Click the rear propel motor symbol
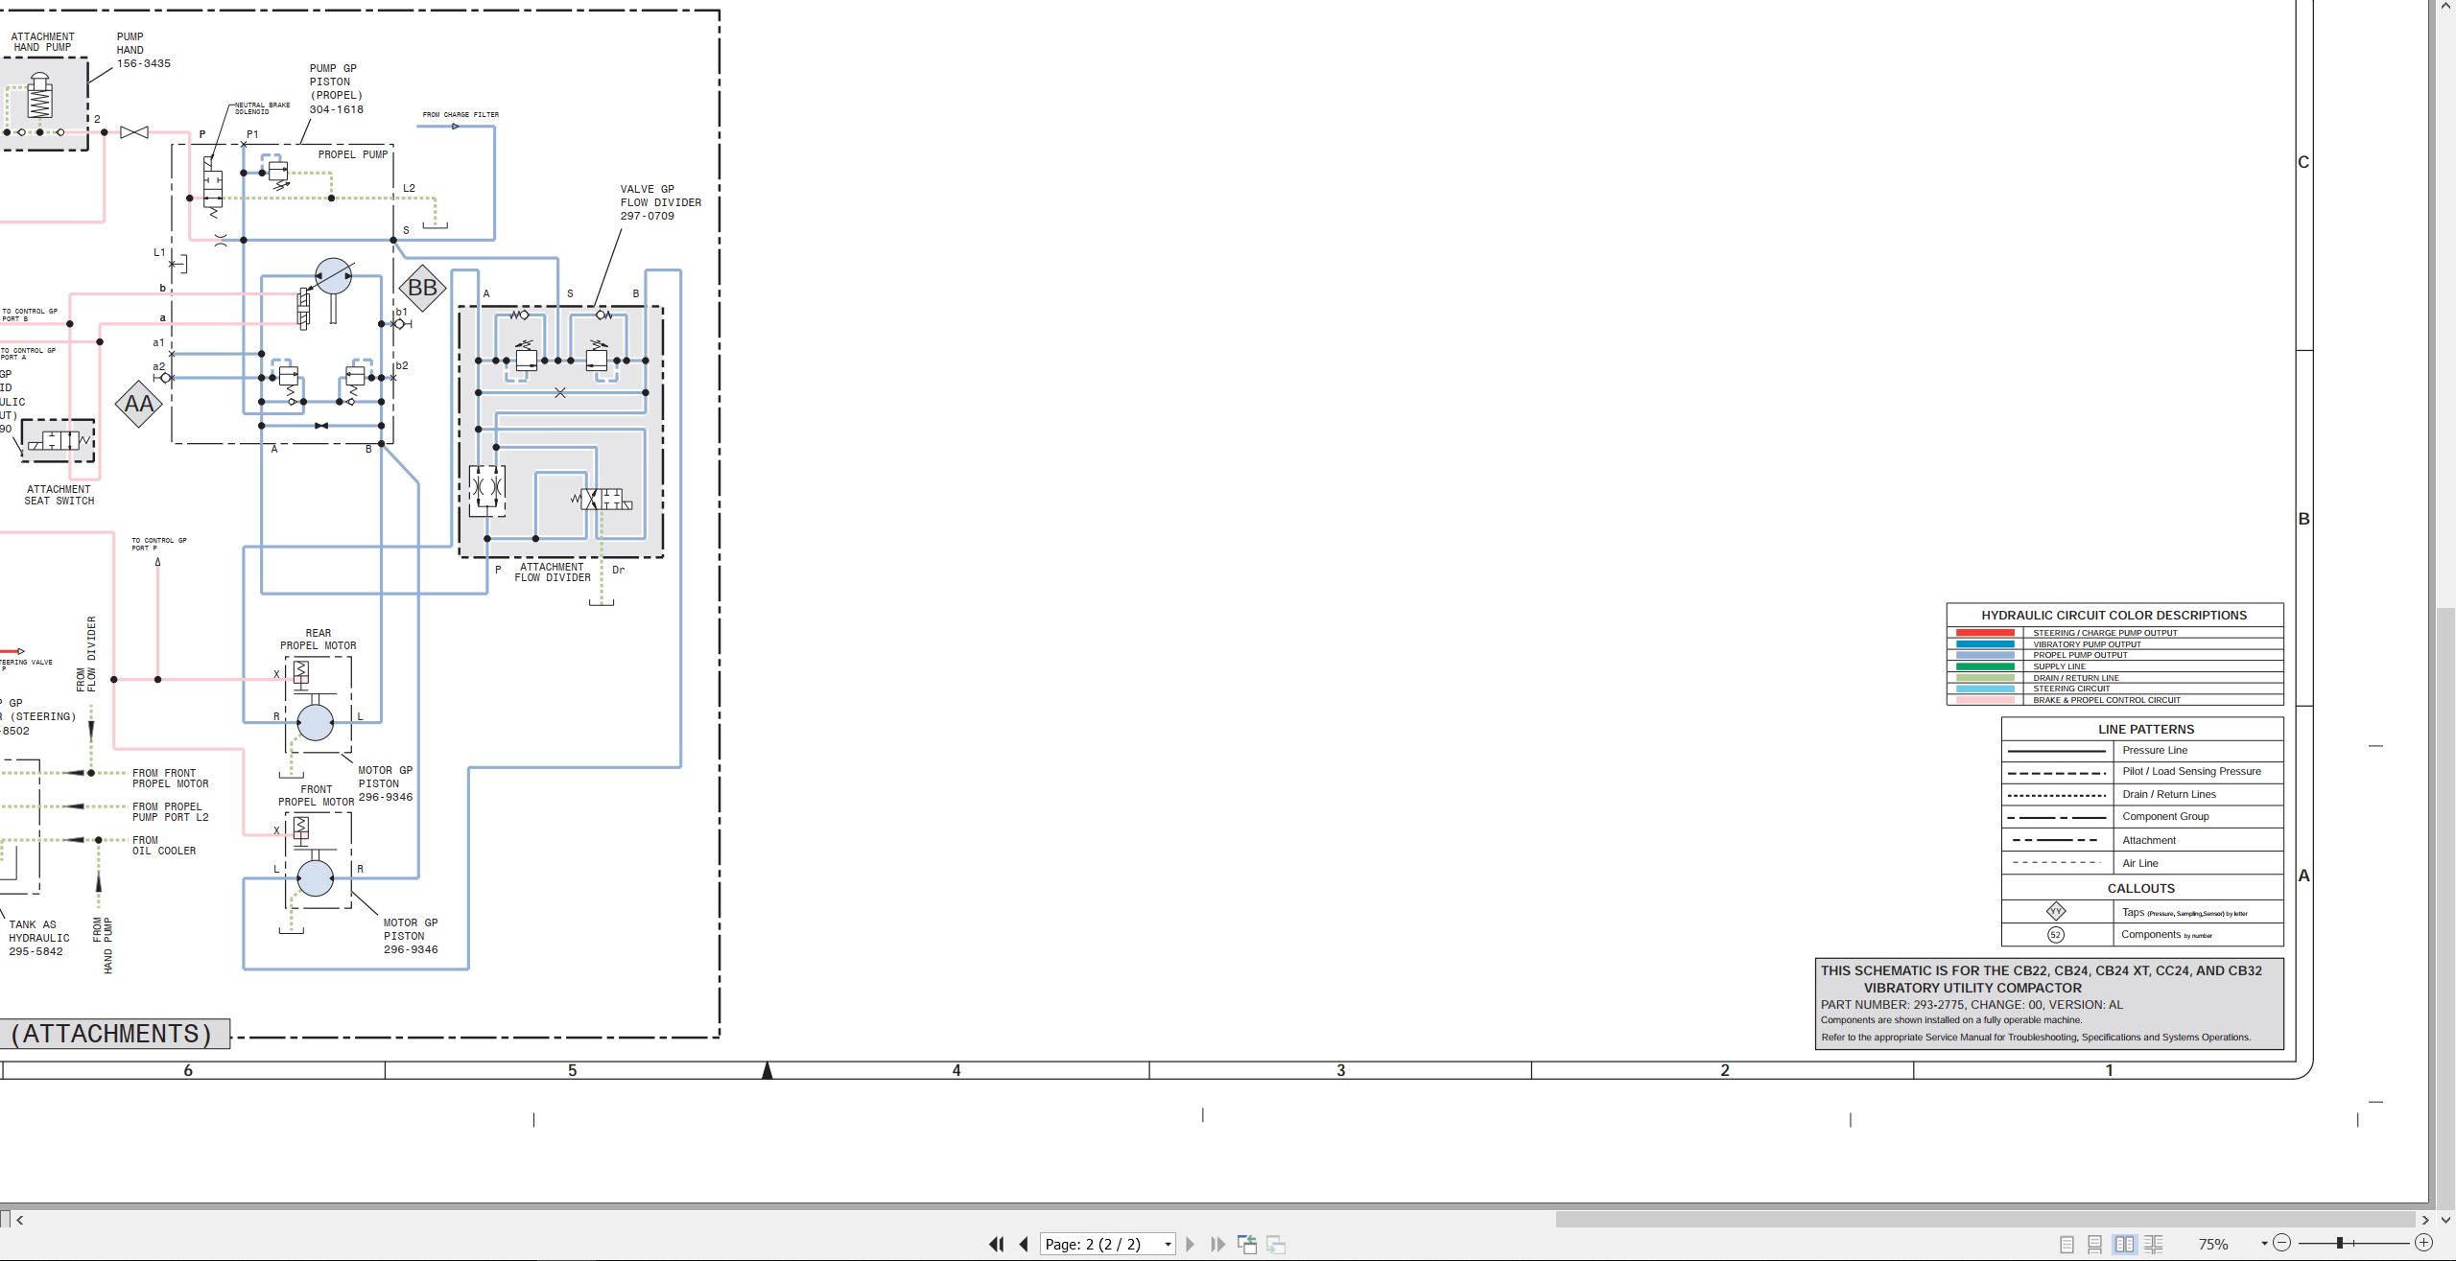 pos(316,722)
